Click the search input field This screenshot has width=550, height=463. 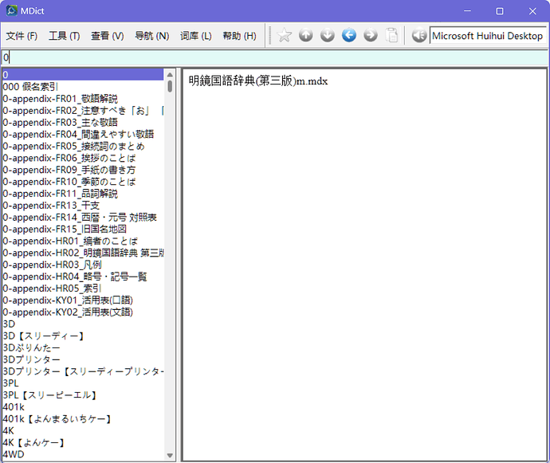(x=275, y=57)
